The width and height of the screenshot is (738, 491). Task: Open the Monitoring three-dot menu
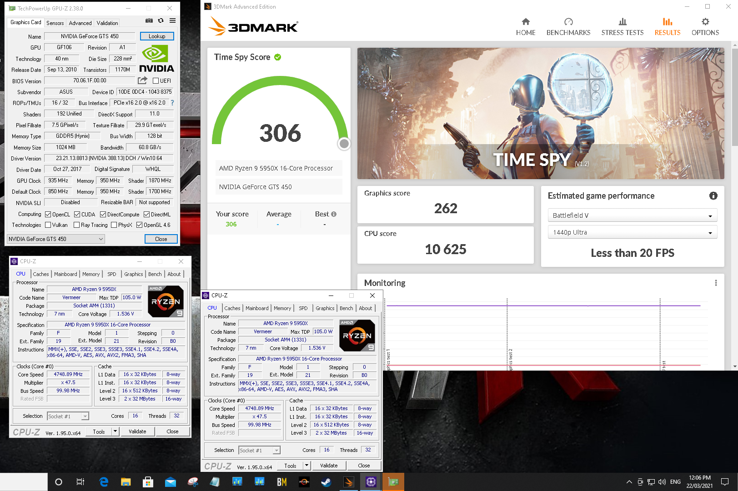point(716,283)
